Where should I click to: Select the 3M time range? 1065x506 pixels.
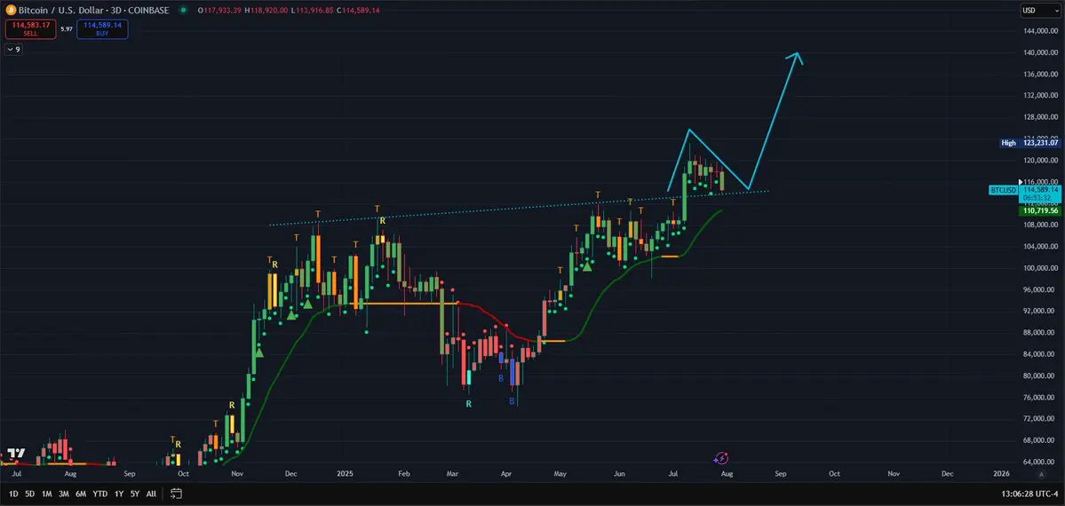[x=64, y=494]
